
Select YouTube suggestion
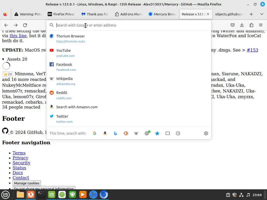[x=129, y=53]
